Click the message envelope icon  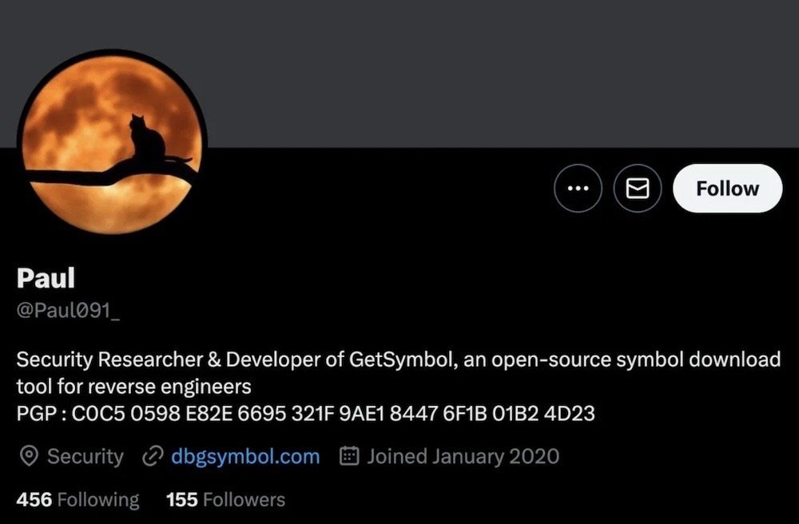click(637, 189)
